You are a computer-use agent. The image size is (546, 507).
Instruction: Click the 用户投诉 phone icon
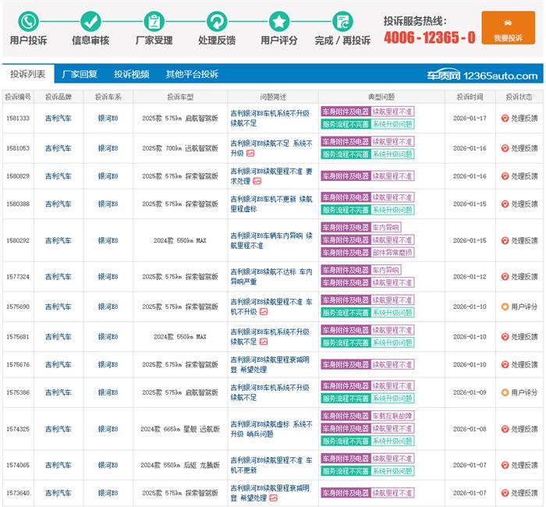pos(28,21)
